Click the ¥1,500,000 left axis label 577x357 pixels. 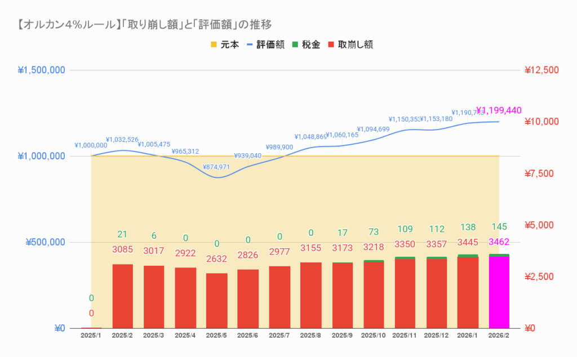42,70
